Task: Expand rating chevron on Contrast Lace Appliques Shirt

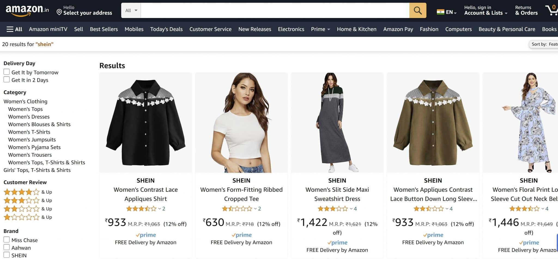Action: pyautogui.click(x=160, y=209)
